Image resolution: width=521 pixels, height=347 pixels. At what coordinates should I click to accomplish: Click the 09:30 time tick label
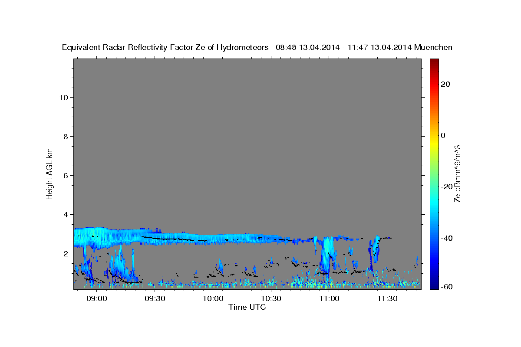tap(155, 298)
